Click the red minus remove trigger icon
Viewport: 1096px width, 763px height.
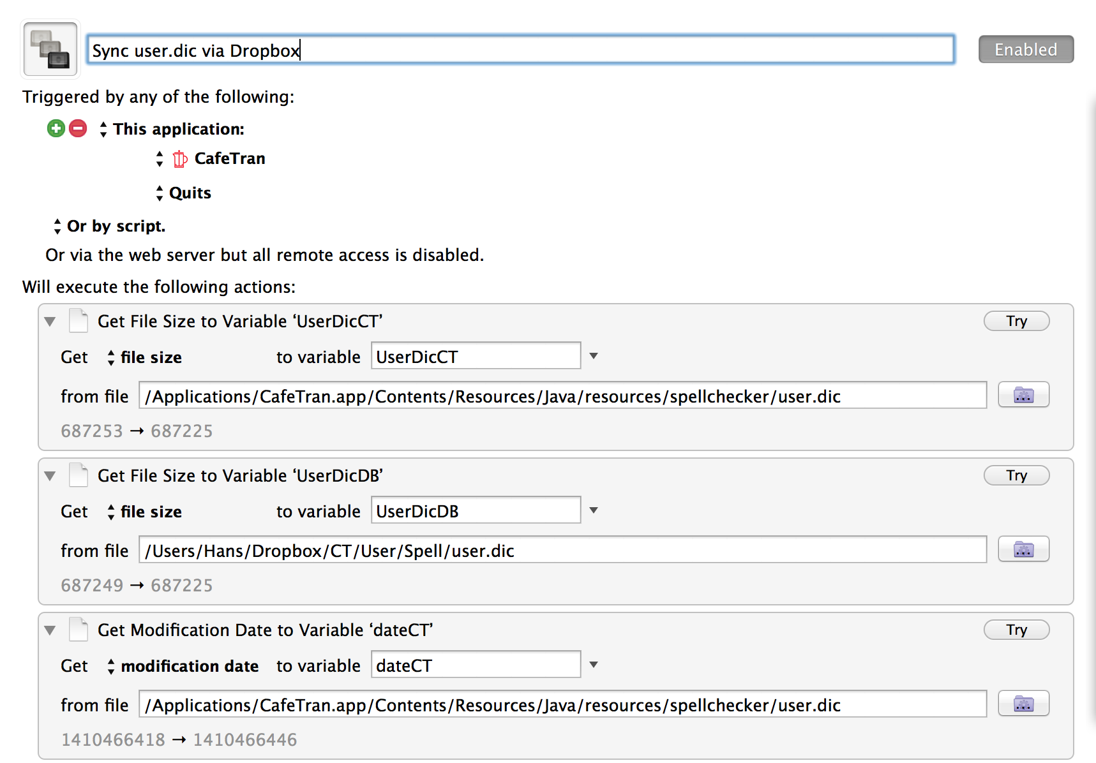pyautogui.click(x=78, y=129)
